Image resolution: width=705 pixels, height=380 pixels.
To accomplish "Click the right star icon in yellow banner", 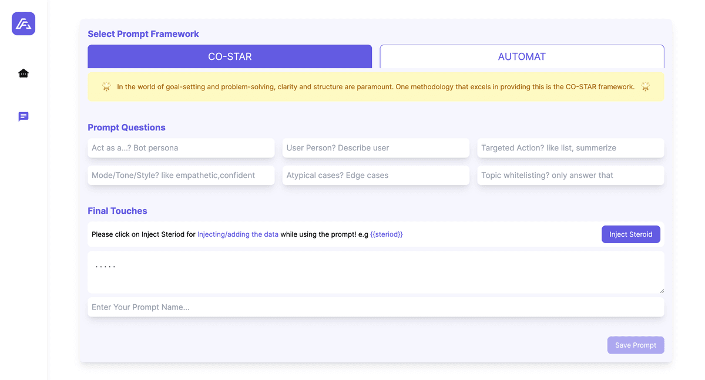I will click(645, 87).
